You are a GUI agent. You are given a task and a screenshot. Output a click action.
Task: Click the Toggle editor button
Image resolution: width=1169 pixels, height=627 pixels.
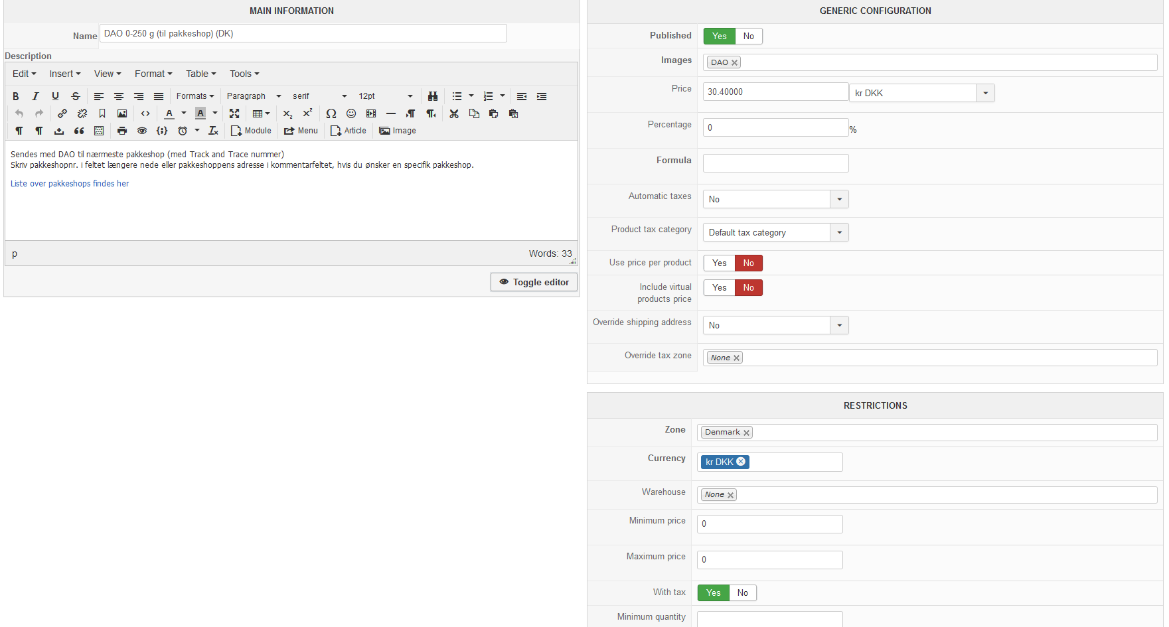coord(534,282)
